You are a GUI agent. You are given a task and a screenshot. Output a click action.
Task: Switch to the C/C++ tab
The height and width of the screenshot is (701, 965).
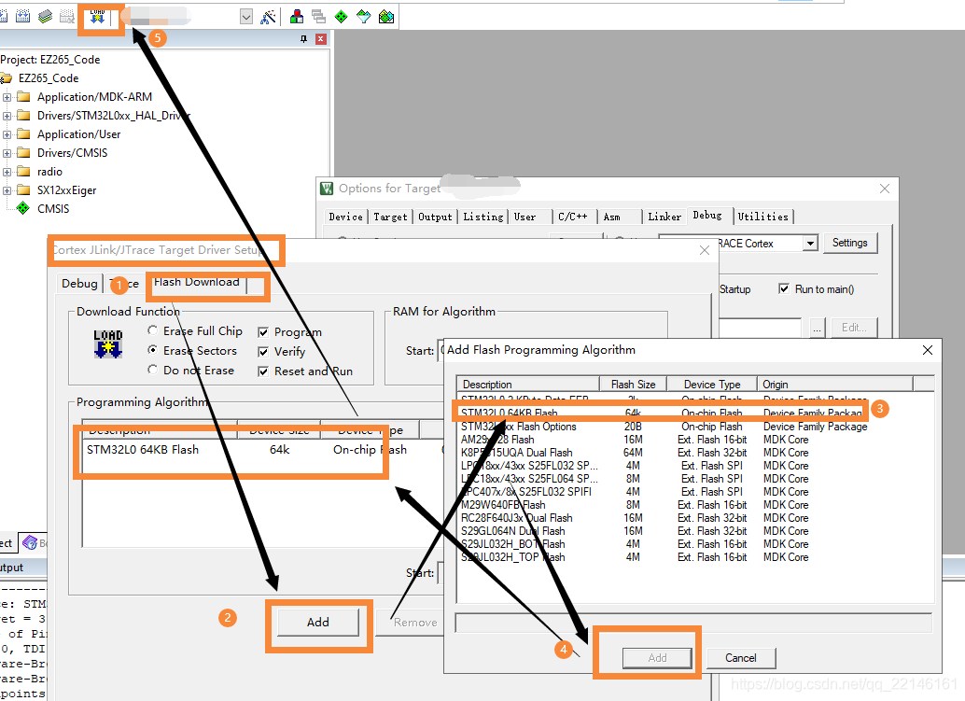point(573,217)
